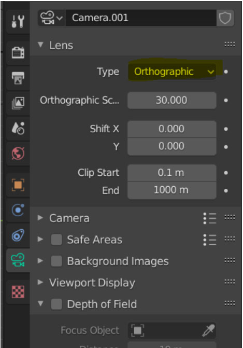The image size is (243, 348).
Task: Click the Orthographic Scale 30.000 field
Action: [x=171, y=100]
